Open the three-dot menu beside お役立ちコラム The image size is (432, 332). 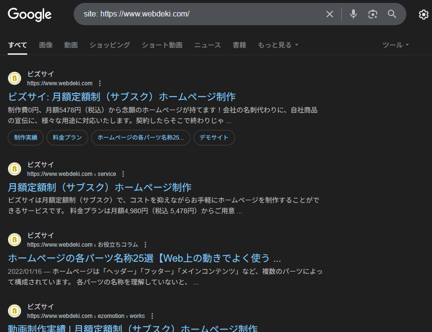coord(145,245)
